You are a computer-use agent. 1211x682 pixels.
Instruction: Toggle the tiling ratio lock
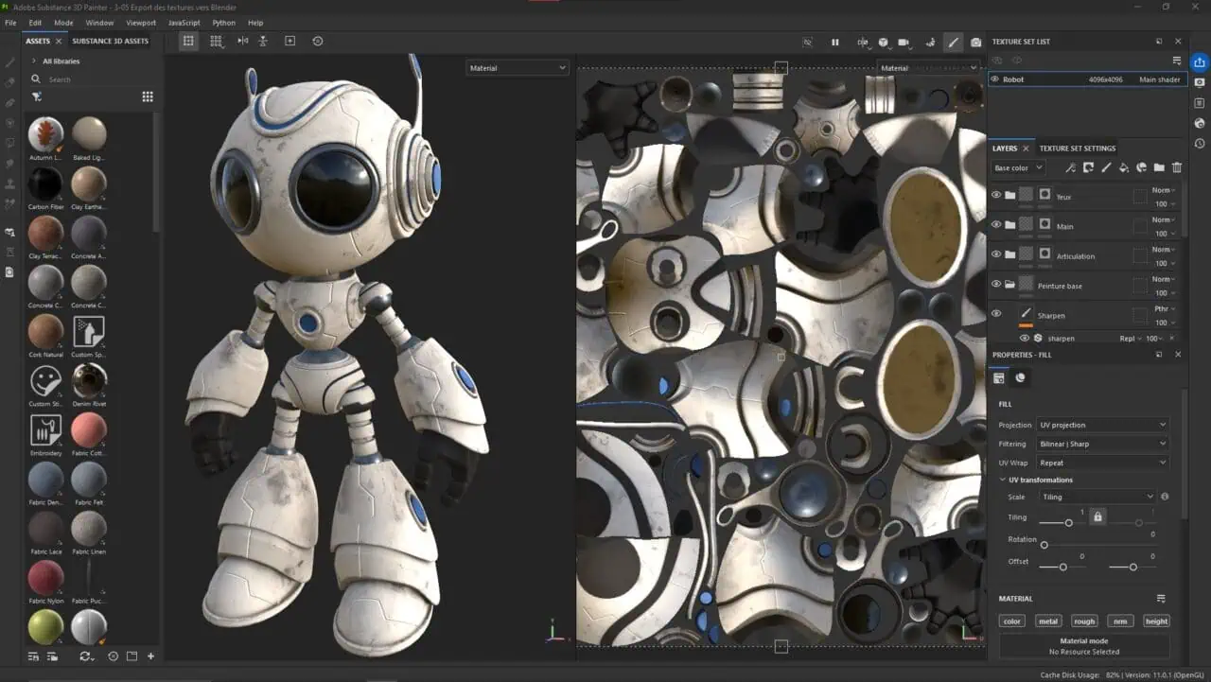1097,516
